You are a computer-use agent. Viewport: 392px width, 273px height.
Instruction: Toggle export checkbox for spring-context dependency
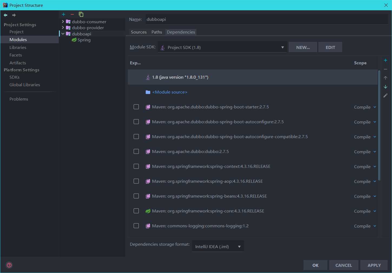pyautogui.click(x=136, y=166)
